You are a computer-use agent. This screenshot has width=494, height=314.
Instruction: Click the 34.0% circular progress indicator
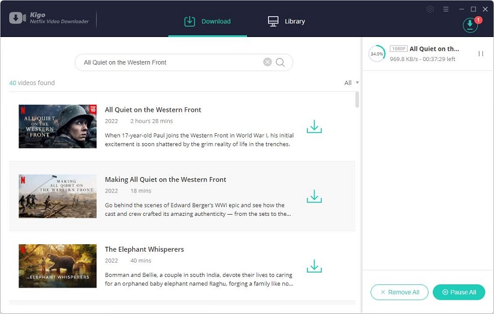tap(377, 54)
